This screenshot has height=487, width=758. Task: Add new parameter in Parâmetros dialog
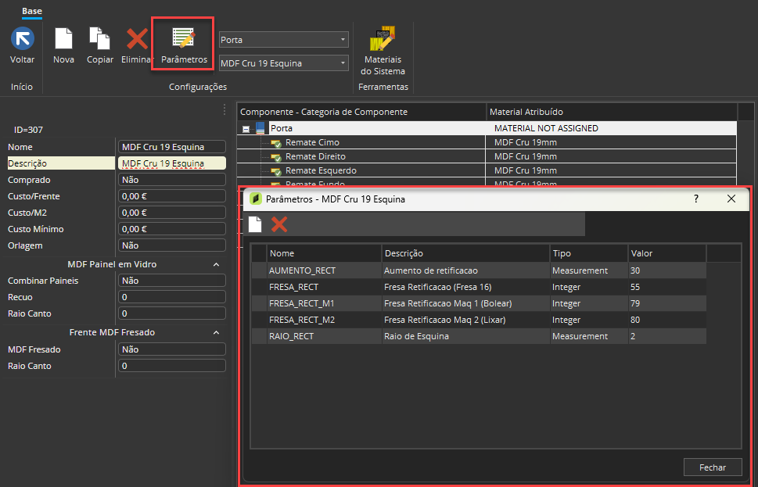point(255,224)
